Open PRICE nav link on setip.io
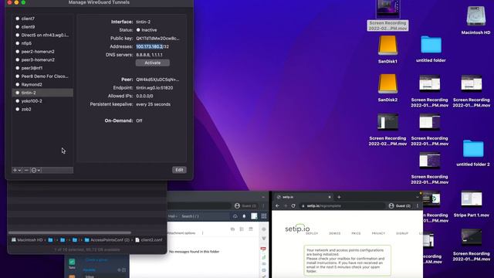 (356, 233)
